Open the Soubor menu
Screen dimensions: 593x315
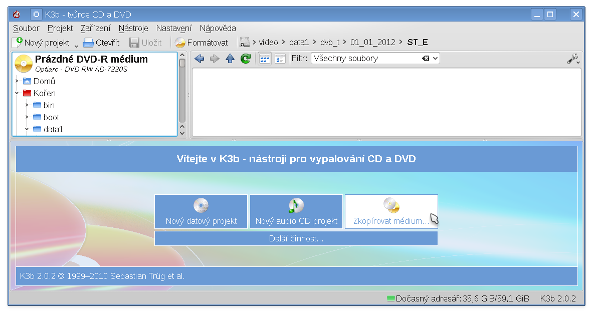[x=26, y=29]
